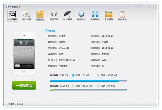The width and height of the screenshot is (162, 110).
Task: Open 任务中心 clipboard icon
Action: [122, 16]
